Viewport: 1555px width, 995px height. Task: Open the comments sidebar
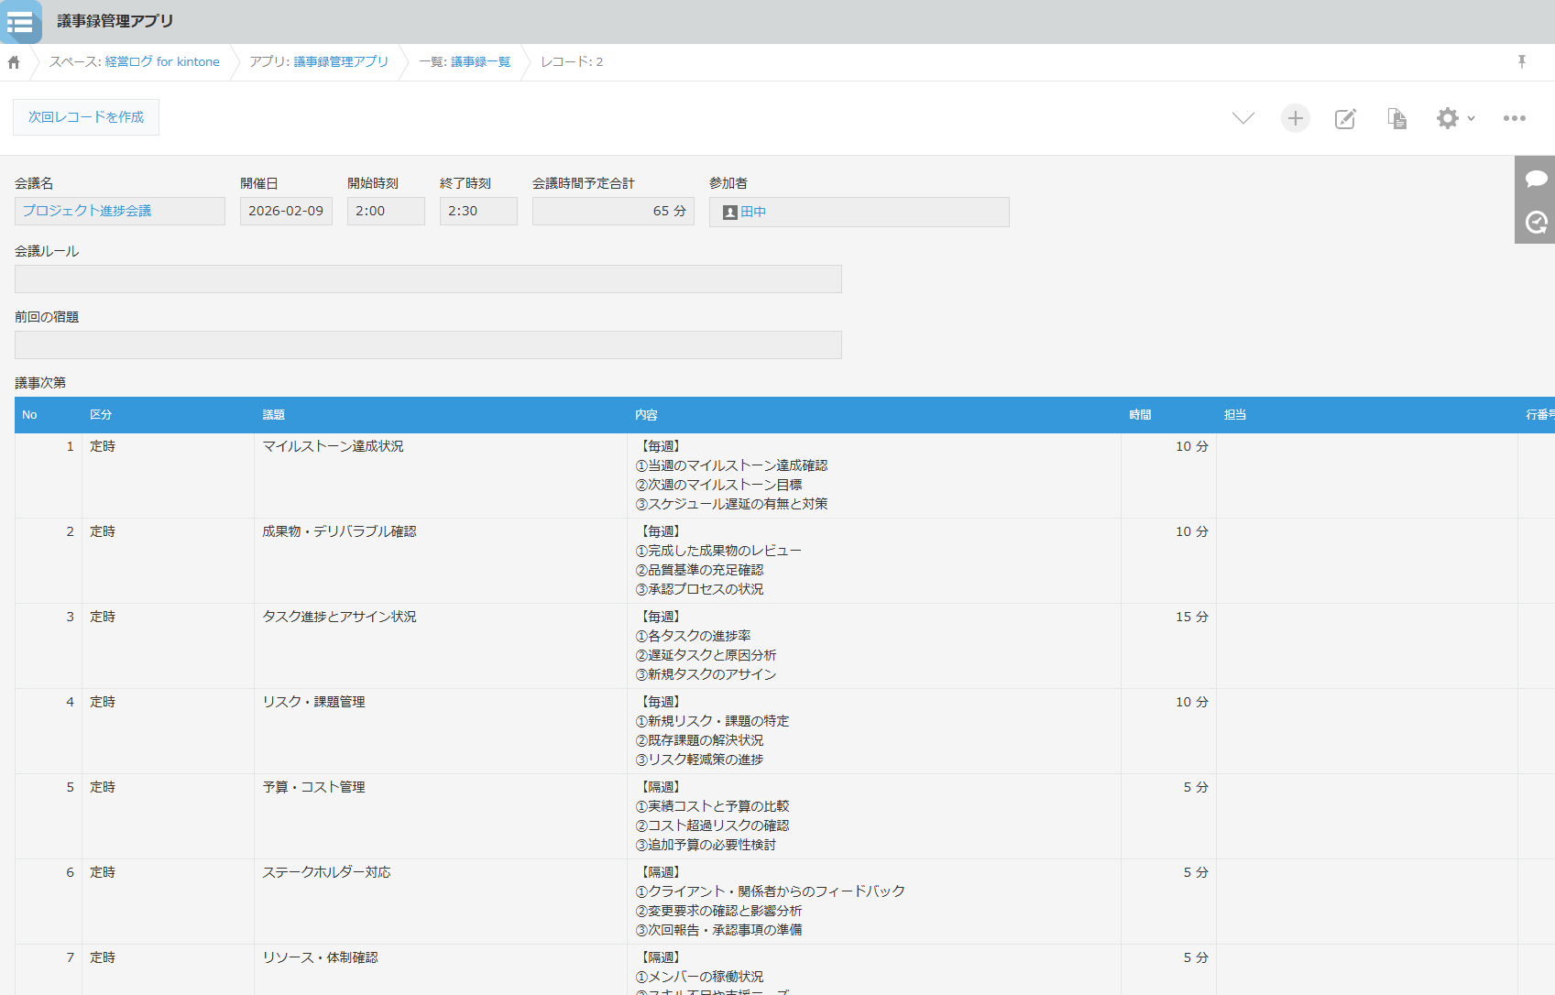tap(1536, 179)
